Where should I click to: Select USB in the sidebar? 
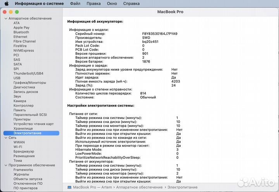click(x=17, y=78)
